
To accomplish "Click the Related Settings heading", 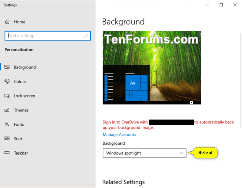I will [x=124, y=182].
